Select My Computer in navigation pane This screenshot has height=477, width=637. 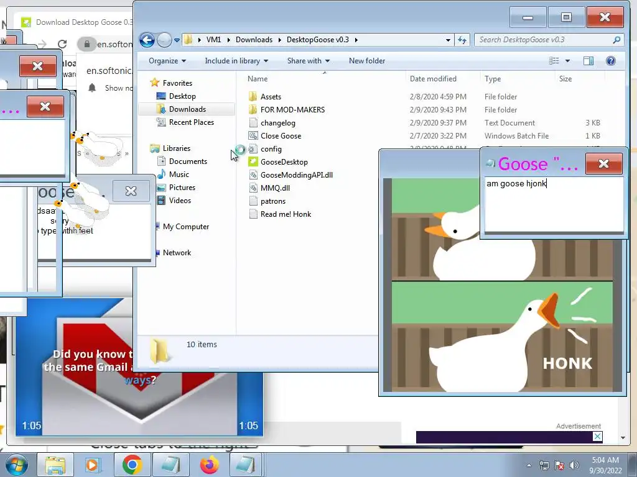[185, 227]
